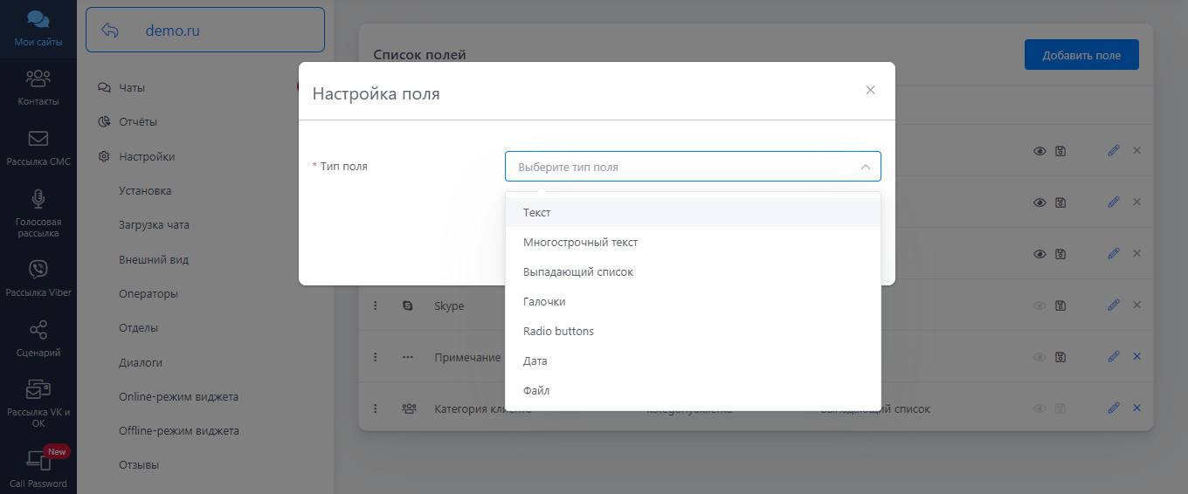Choose Выпадающий список from the dropdown
Viewport: 1188px width, 494px height.
(577, 272)
